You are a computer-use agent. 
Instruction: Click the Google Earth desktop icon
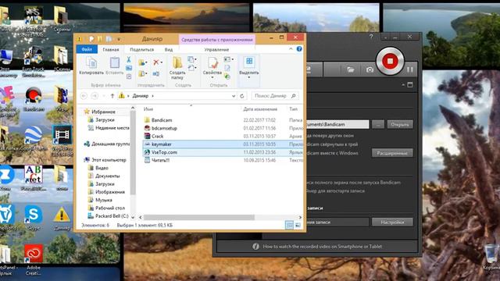[x=34, y=135]
